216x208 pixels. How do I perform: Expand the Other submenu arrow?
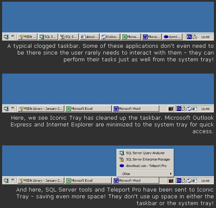point(171,174)
